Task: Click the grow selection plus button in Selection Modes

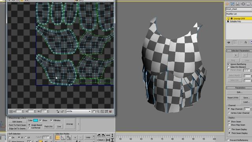Action: 75,137
